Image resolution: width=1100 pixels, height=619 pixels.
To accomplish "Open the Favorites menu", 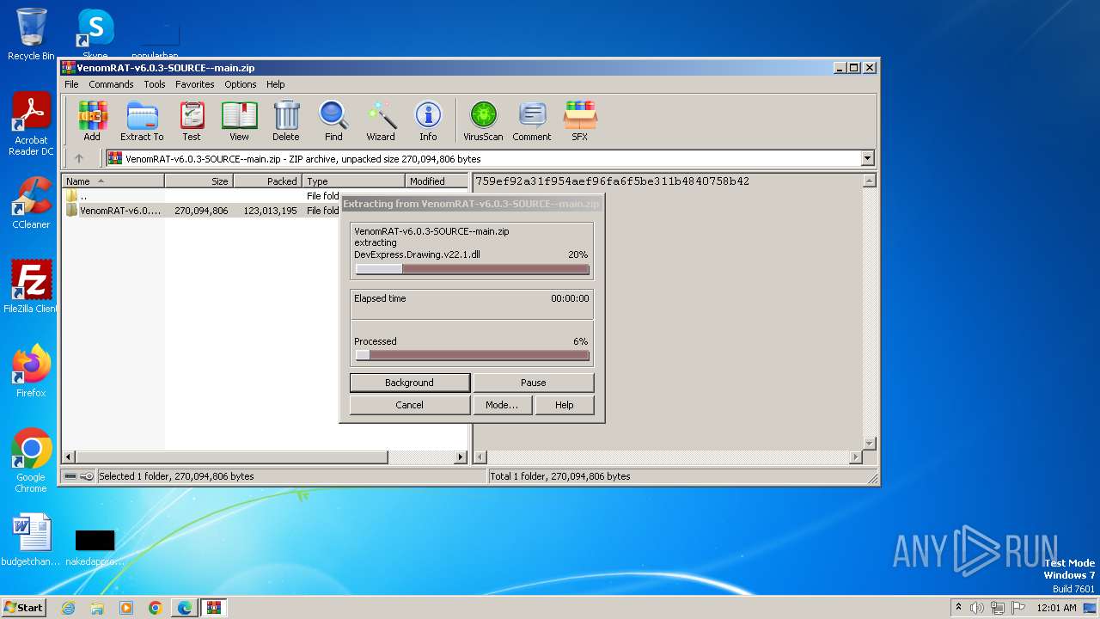I will tap(195, 84).
